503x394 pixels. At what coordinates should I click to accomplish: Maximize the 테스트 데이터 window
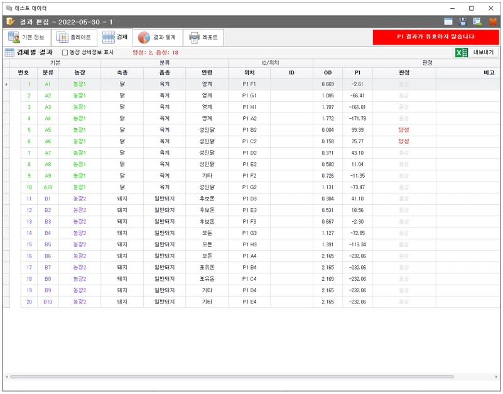[x=471, y=8]
